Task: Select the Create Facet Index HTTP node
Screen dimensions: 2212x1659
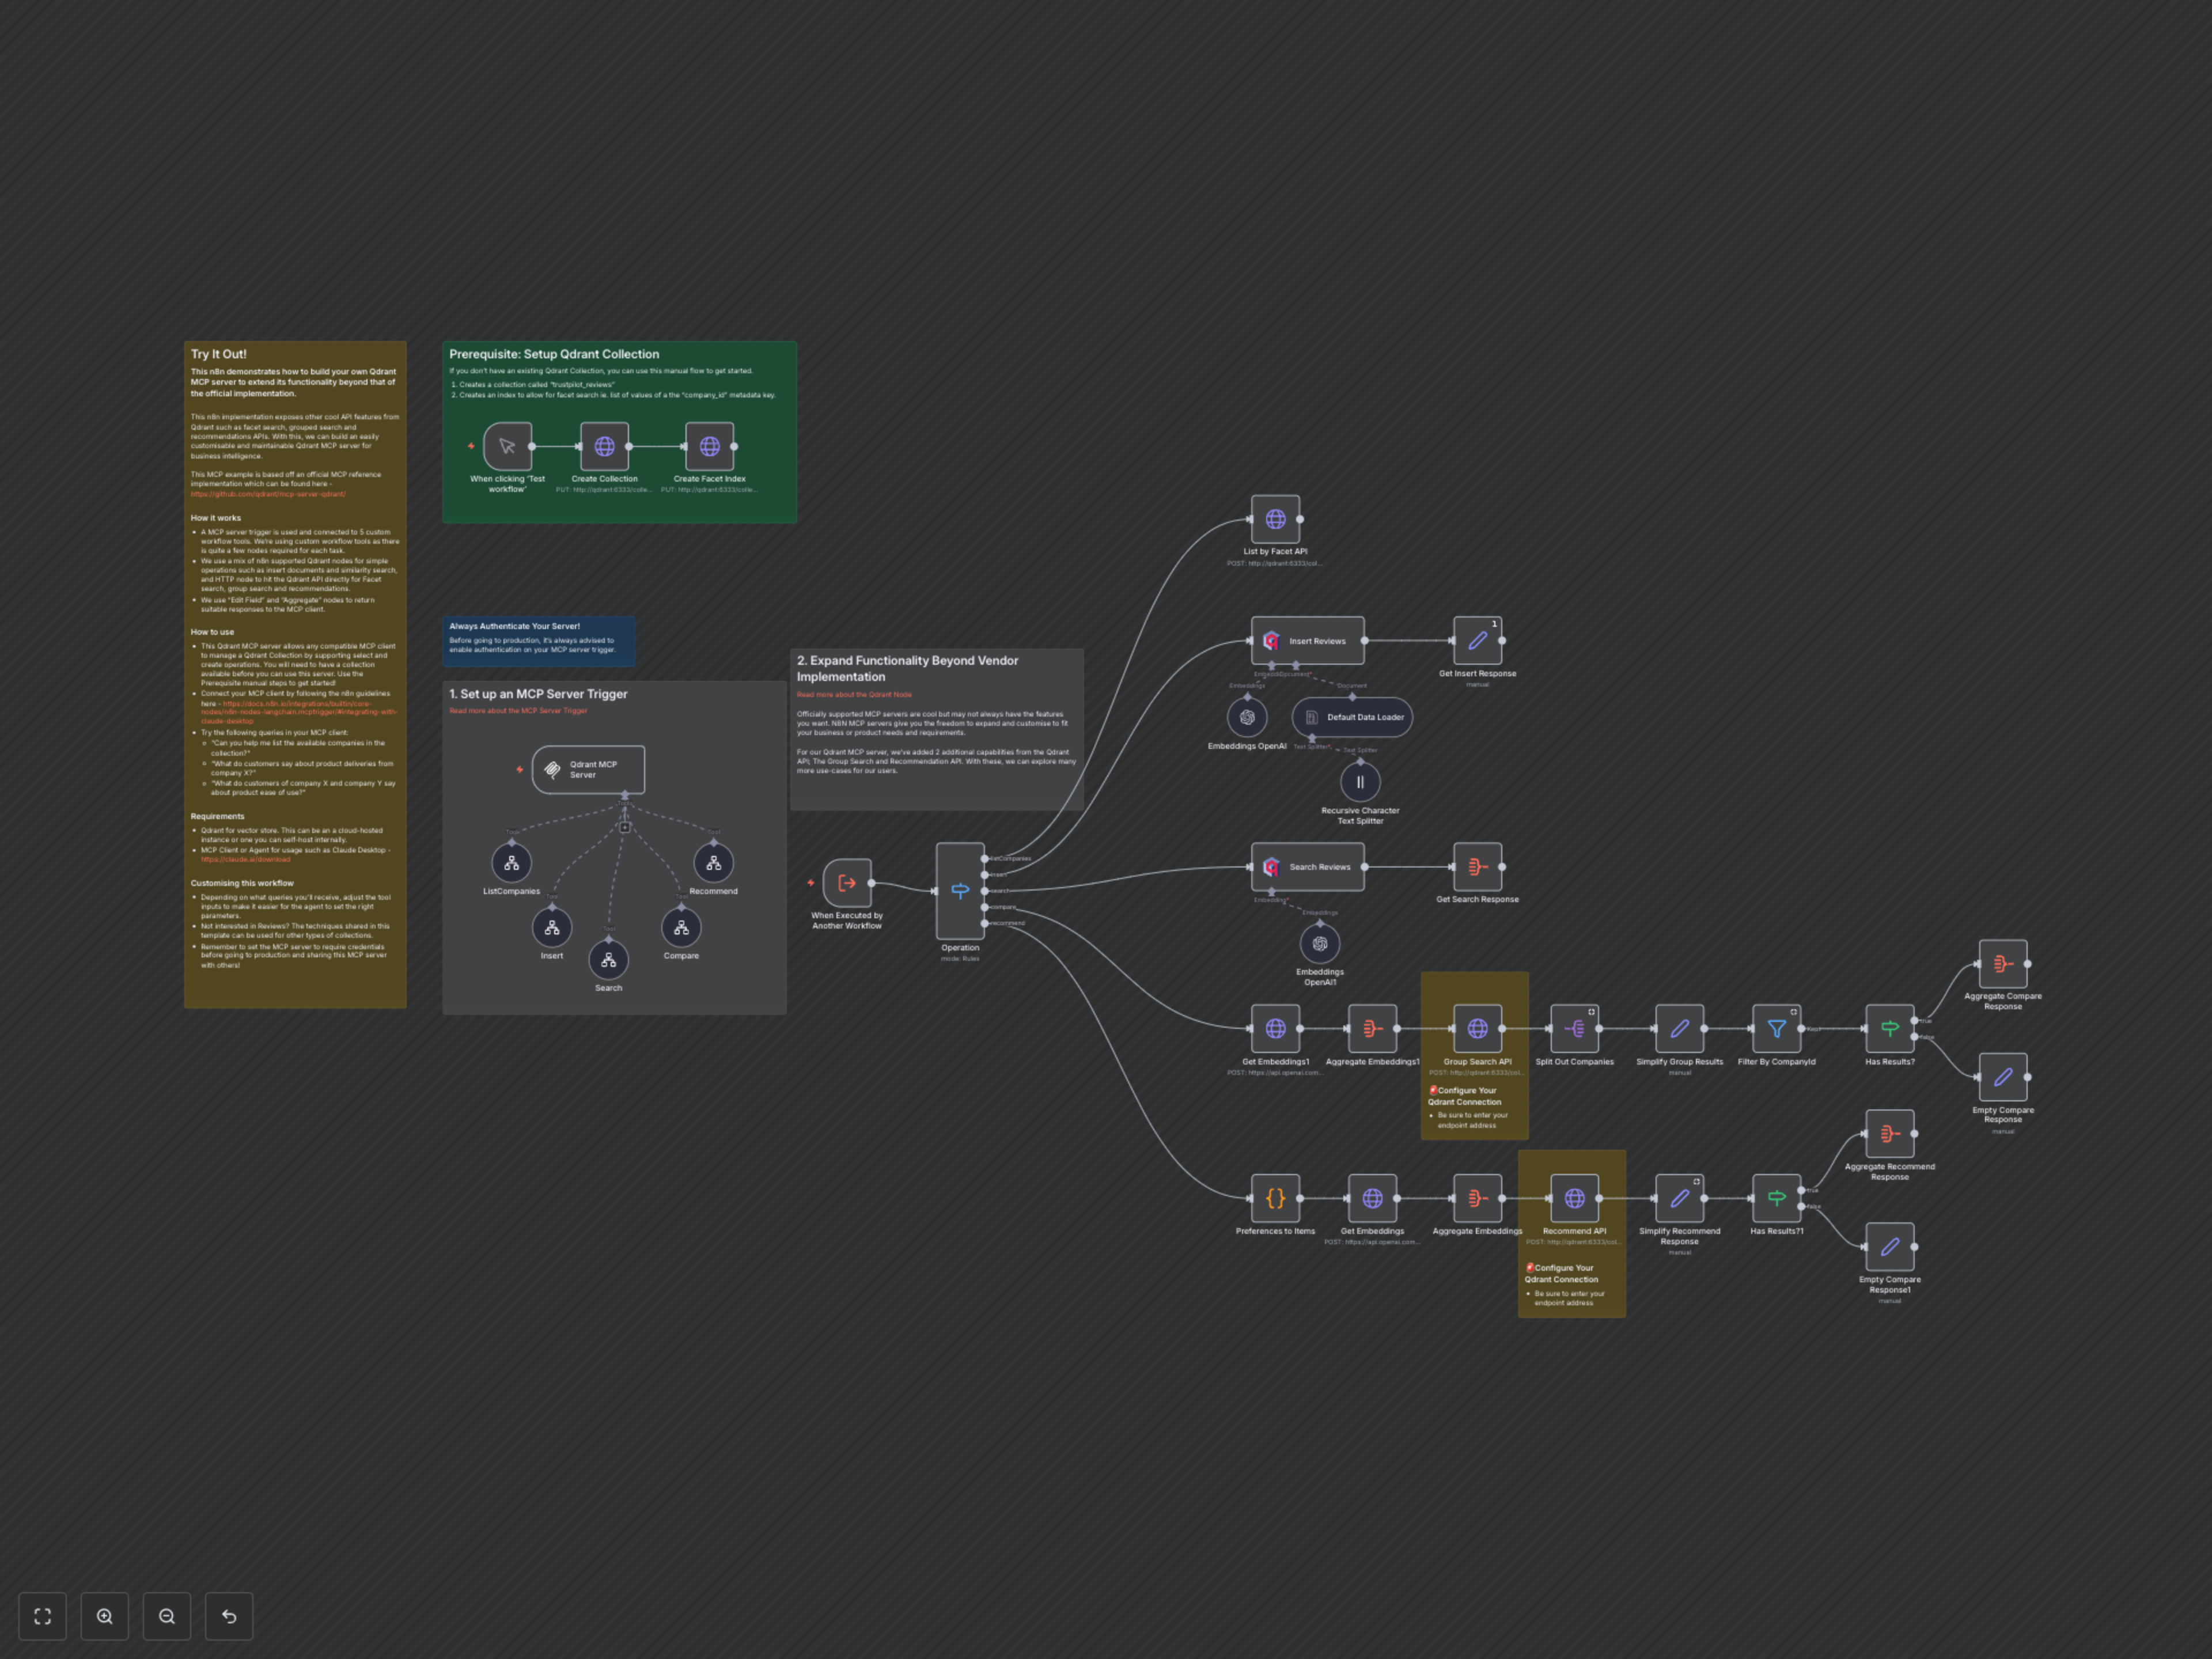Action: pyautogui.click(x=709, y=447)
